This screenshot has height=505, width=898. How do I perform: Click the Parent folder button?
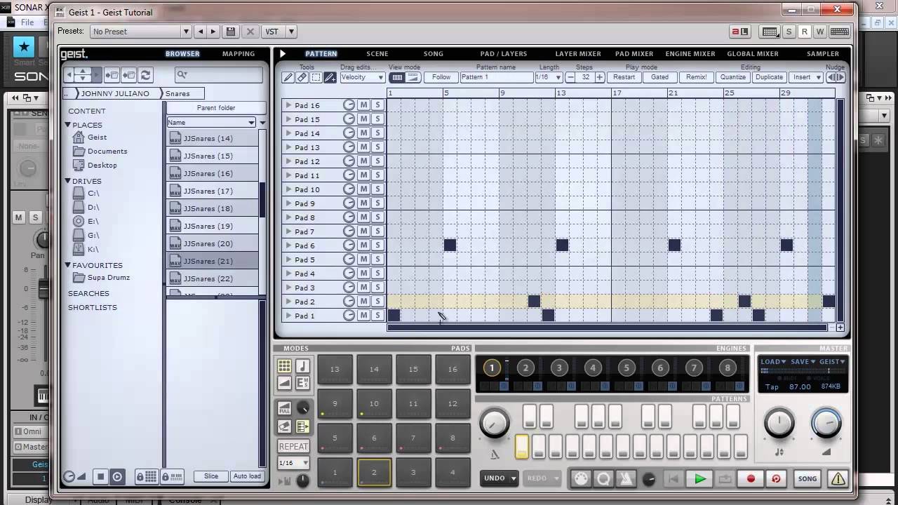coord(216,108)
